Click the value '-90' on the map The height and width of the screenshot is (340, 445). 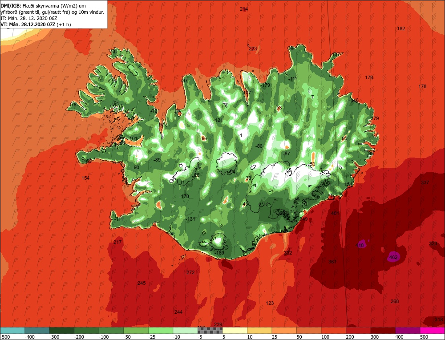[136, 167]
